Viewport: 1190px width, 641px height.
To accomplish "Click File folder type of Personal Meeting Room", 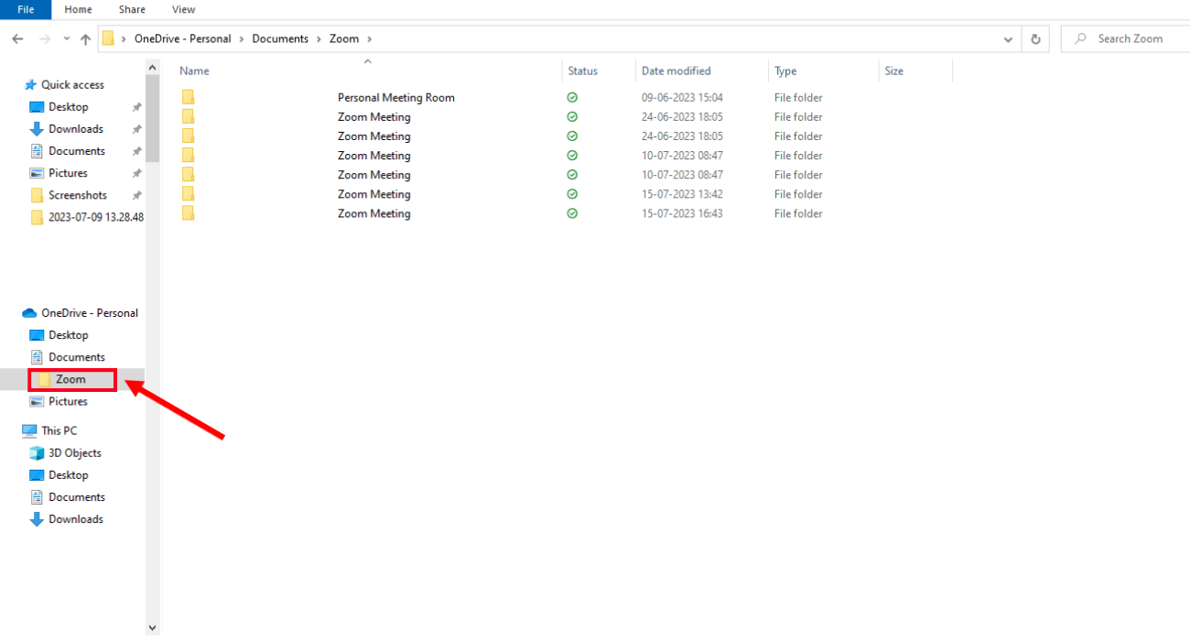I will [798, 97].
